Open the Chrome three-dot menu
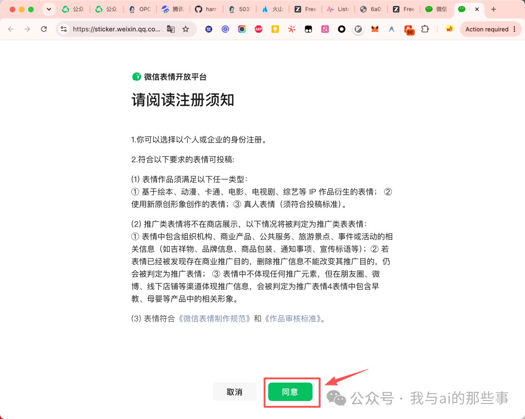Viewport: 525px width, 419px height. (x=515, y=29)
